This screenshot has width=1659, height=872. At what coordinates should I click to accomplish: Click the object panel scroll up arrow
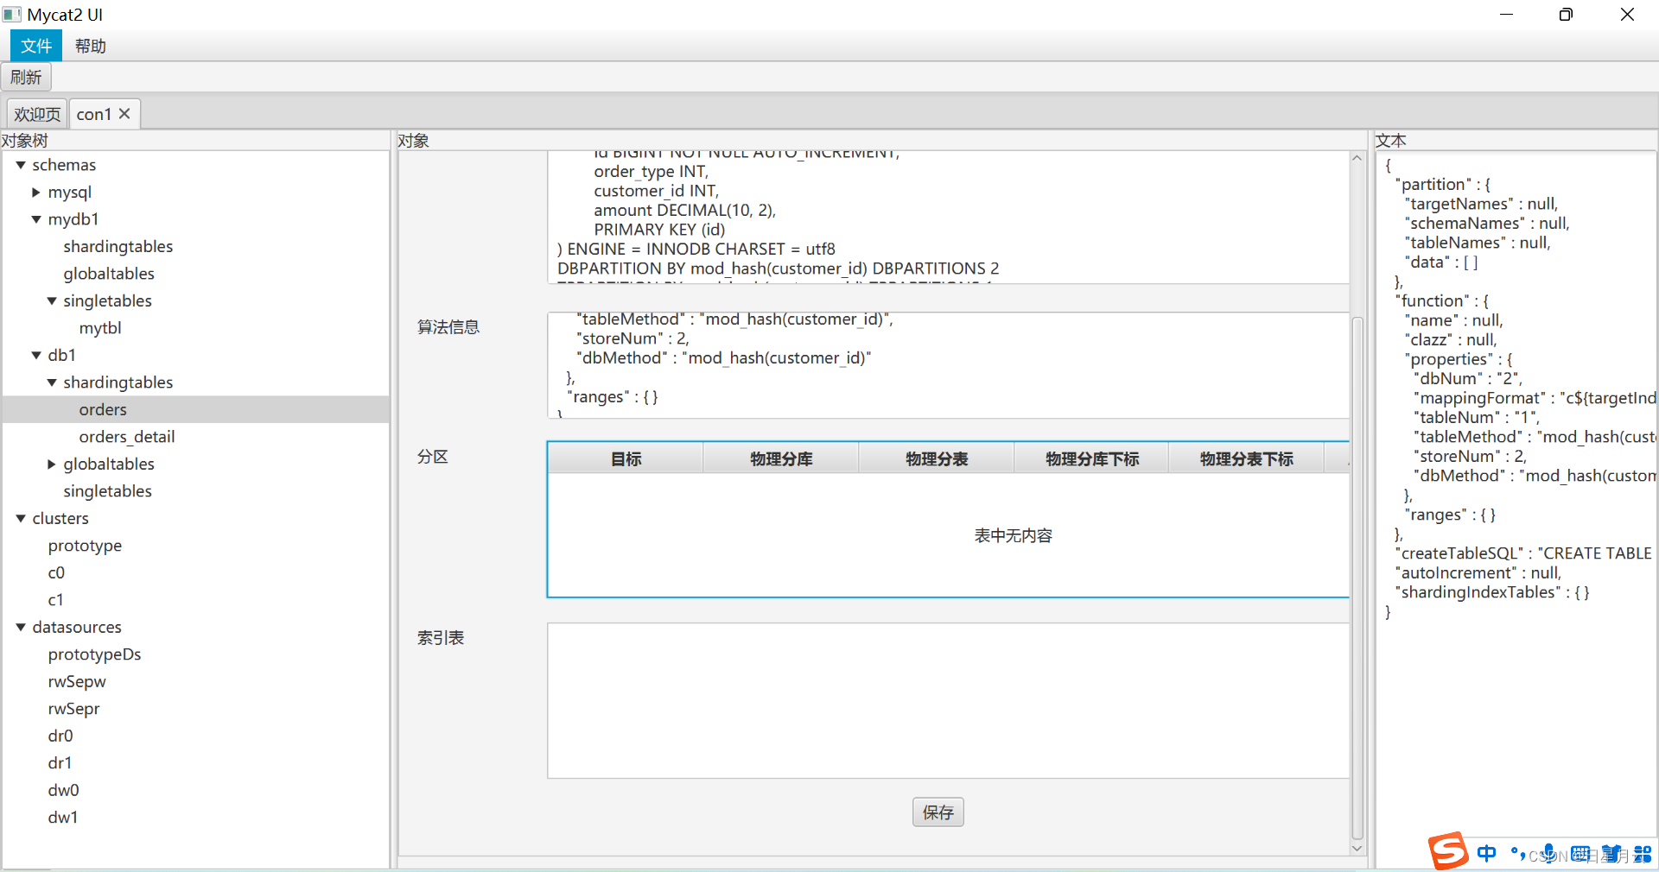1357,159
